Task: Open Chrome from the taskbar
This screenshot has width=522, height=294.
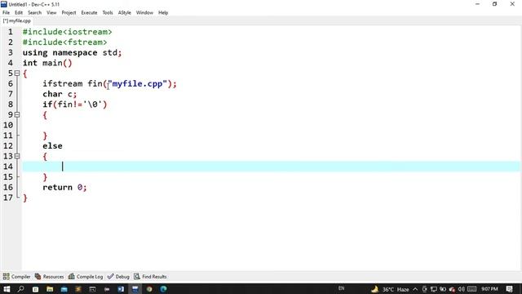Action: pos(149,289)
